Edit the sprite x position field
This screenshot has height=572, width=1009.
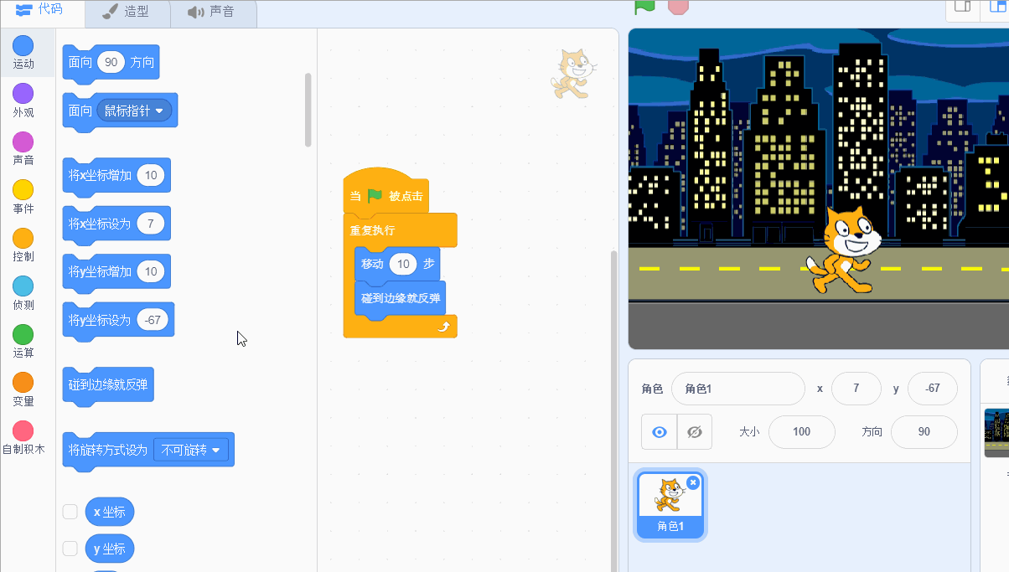point(856,389)
